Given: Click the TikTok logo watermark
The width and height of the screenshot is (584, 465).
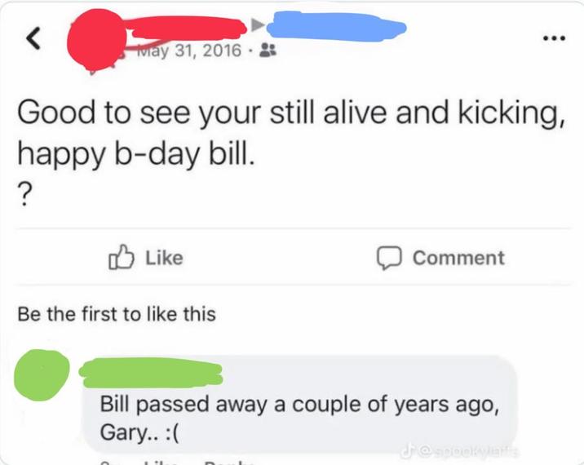Looking at the screenshot, I should pos(406,452).
